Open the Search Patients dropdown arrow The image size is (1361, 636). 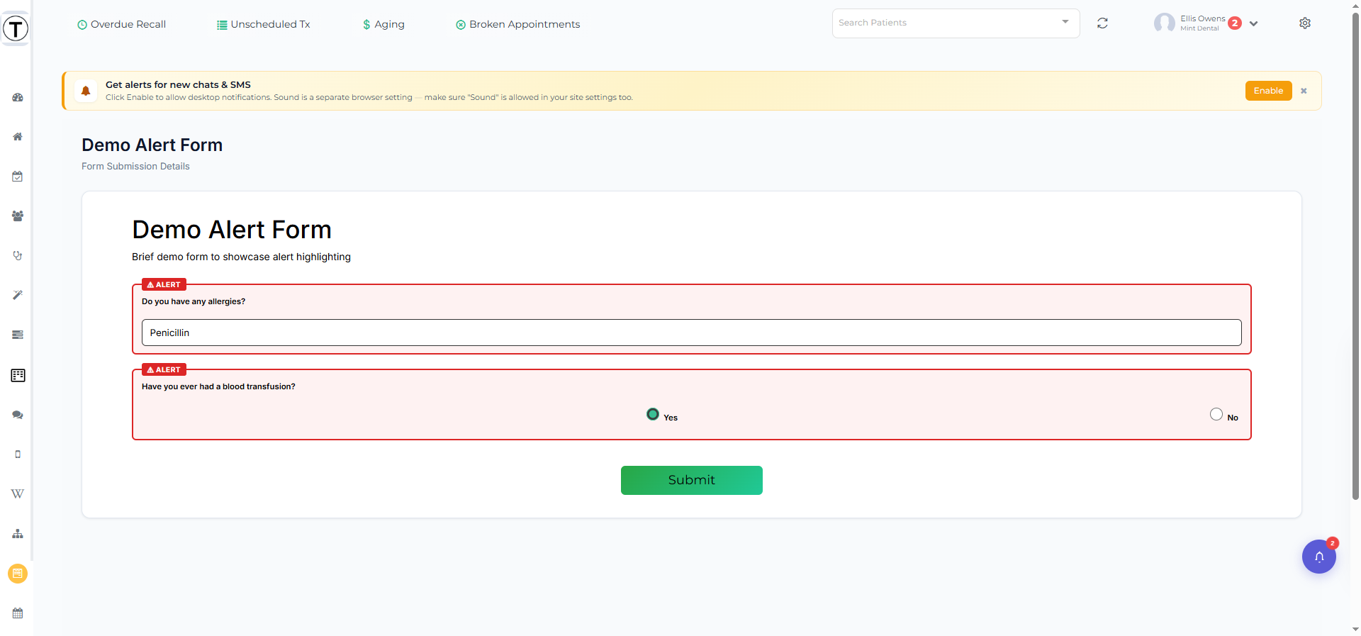point(1065,22)
